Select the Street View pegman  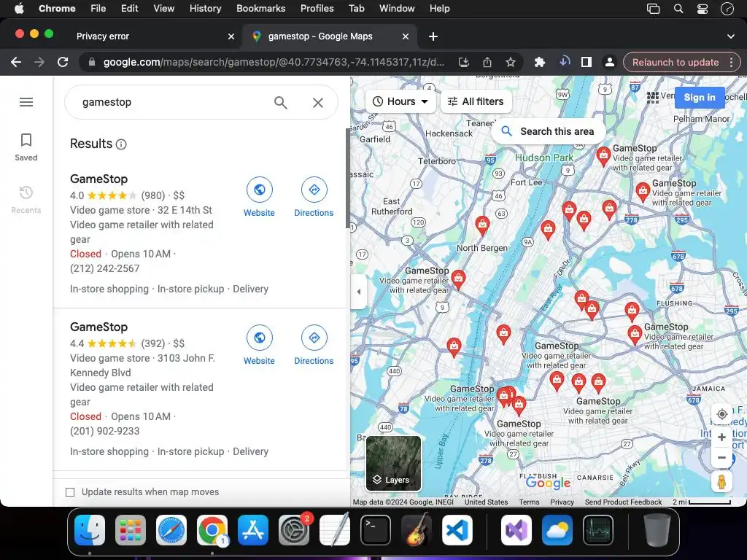(721, 481)
